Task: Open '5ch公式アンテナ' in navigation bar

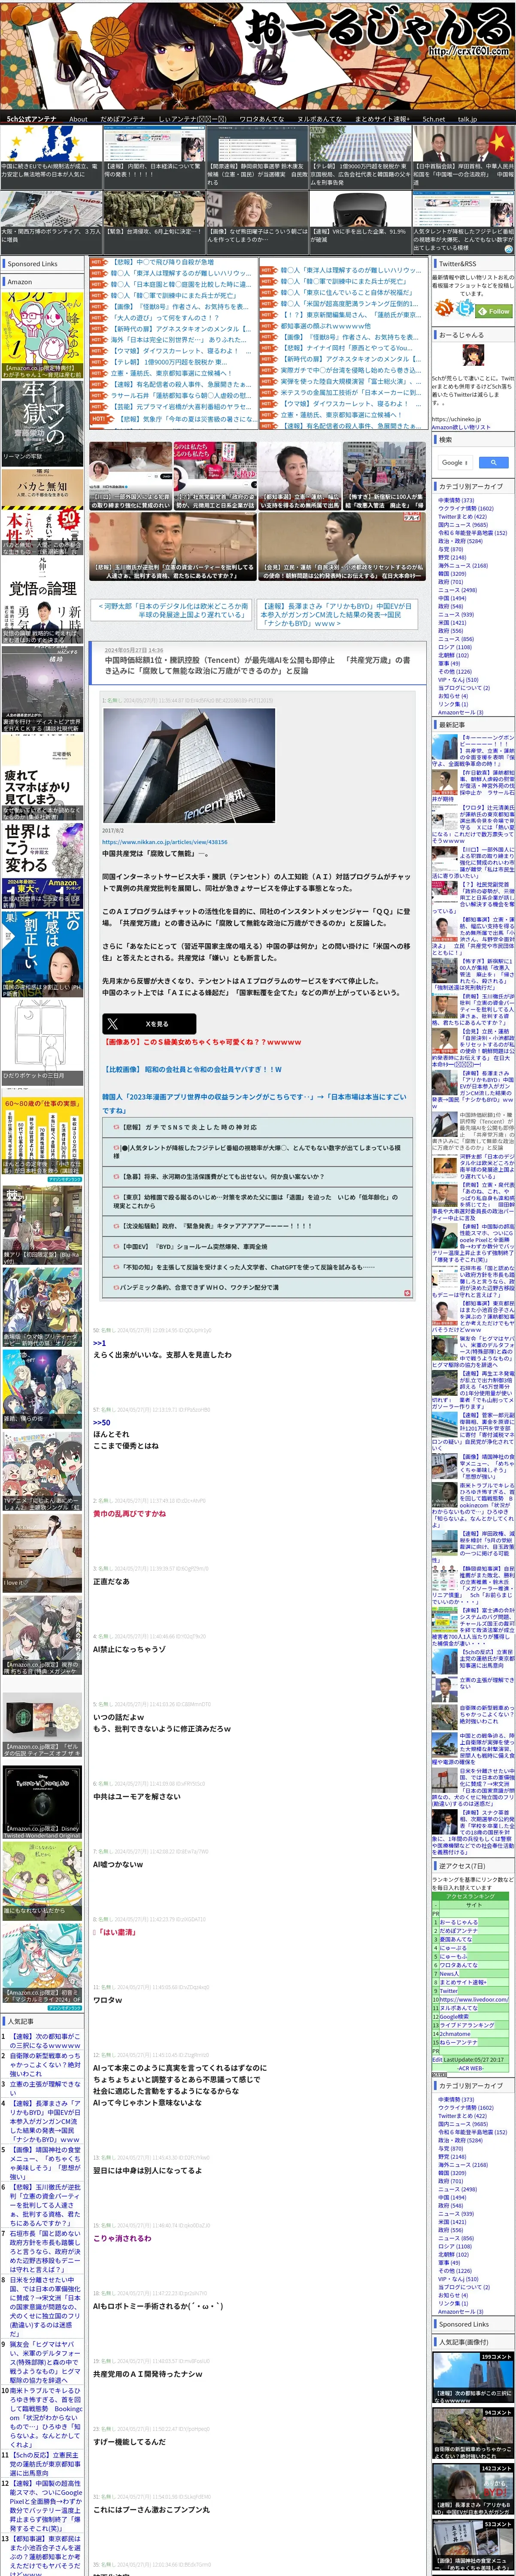Action: [x=32, y=119]
